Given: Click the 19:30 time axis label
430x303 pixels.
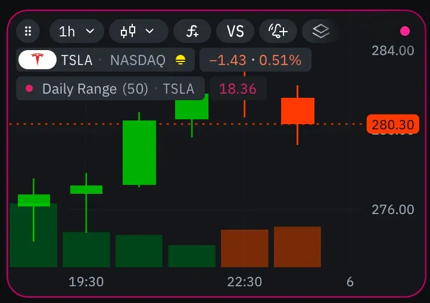Looking at the screenshot, I should [x=86, y=282].
